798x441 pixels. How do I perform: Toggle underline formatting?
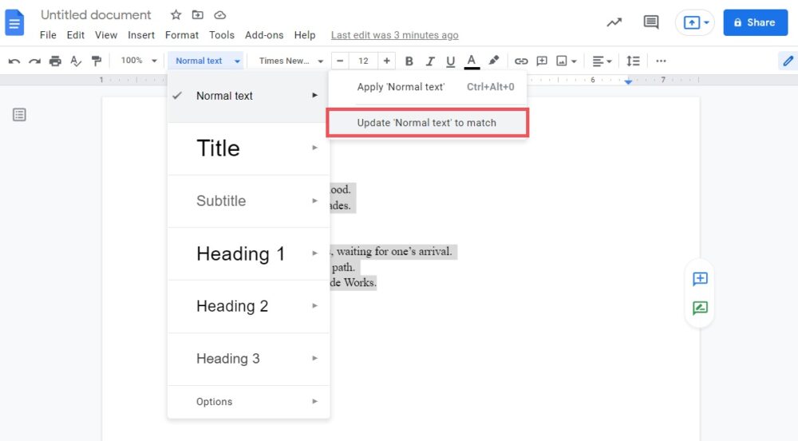pos(451,61)
